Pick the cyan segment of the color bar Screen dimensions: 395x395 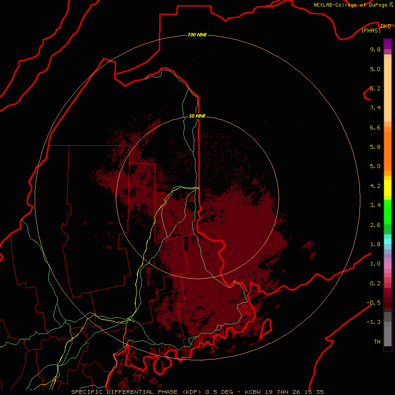point(388,241)
